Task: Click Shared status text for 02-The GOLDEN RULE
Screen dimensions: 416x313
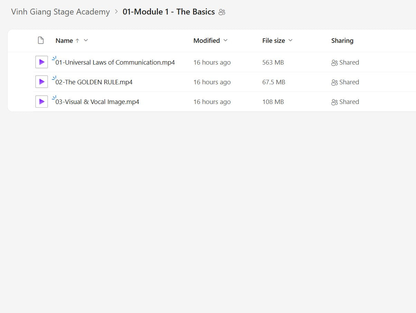Action: tap(349, 82)
